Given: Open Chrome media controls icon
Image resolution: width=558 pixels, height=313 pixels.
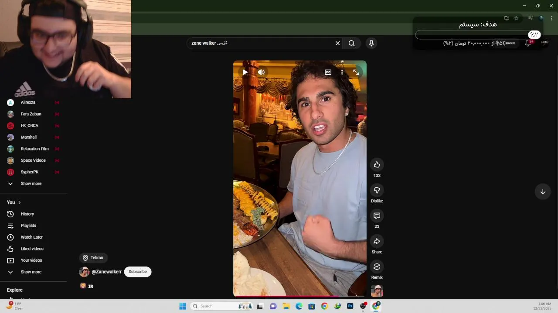Looking at the screenshot, I should point(531,18).
